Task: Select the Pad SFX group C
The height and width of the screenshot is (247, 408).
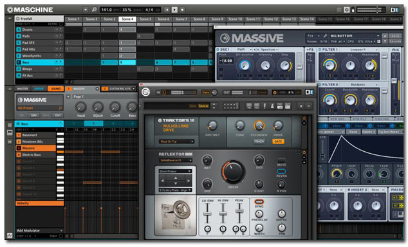Action: (39, 42)
